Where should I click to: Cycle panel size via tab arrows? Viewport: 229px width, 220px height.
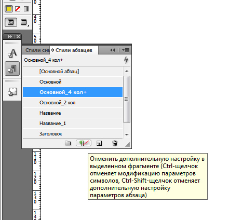coord(53,50)
